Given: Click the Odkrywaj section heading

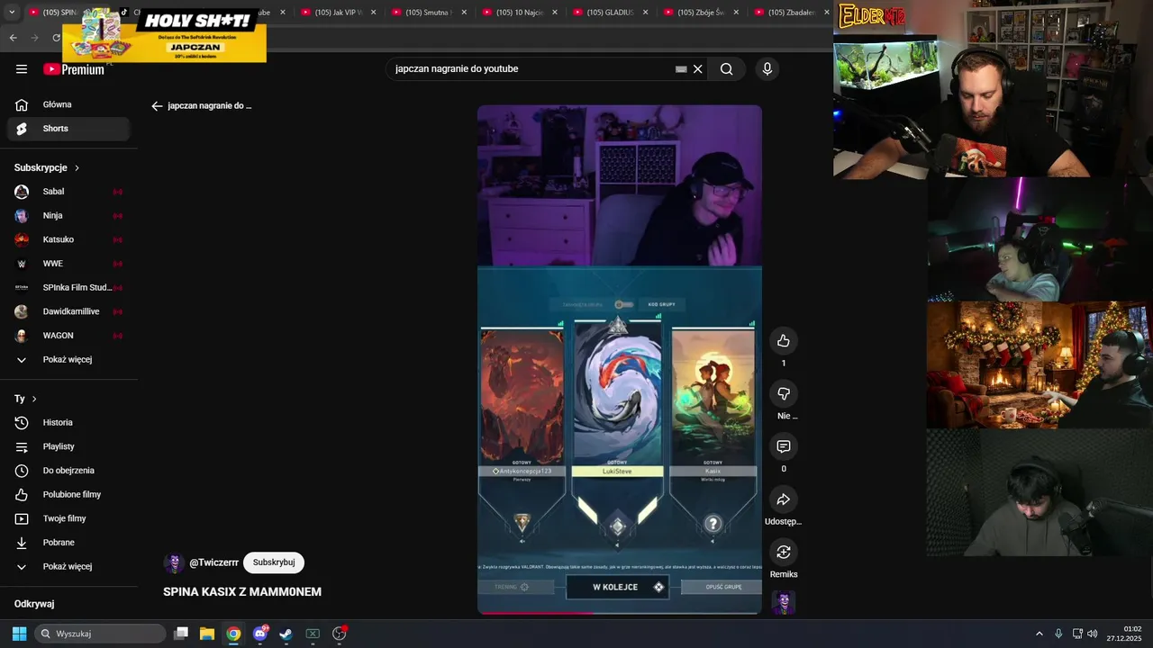Looking at the screenshot, I should 34,604.
